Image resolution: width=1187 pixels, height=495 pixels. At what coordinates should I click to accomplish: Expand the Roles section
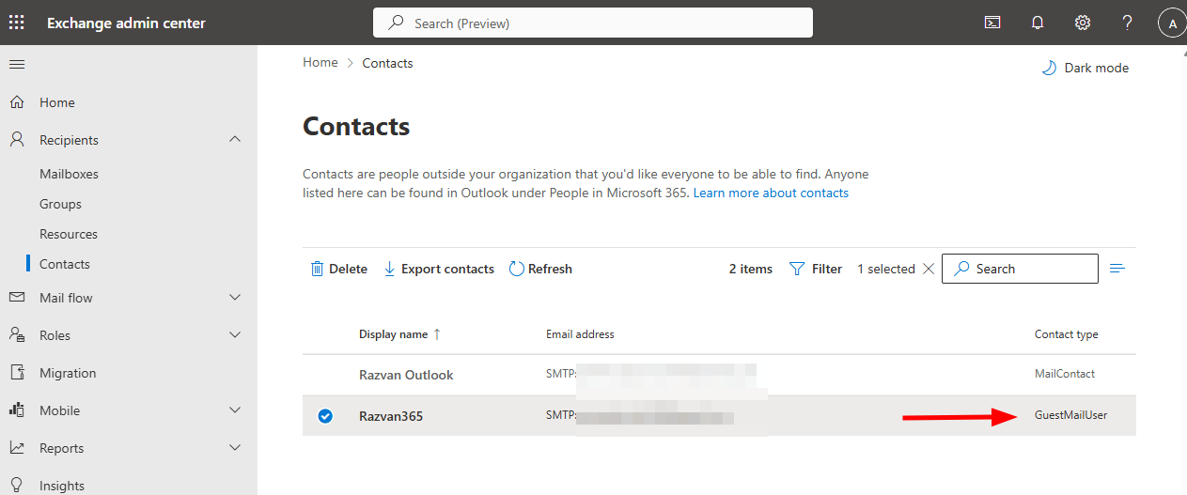(235, 335)
